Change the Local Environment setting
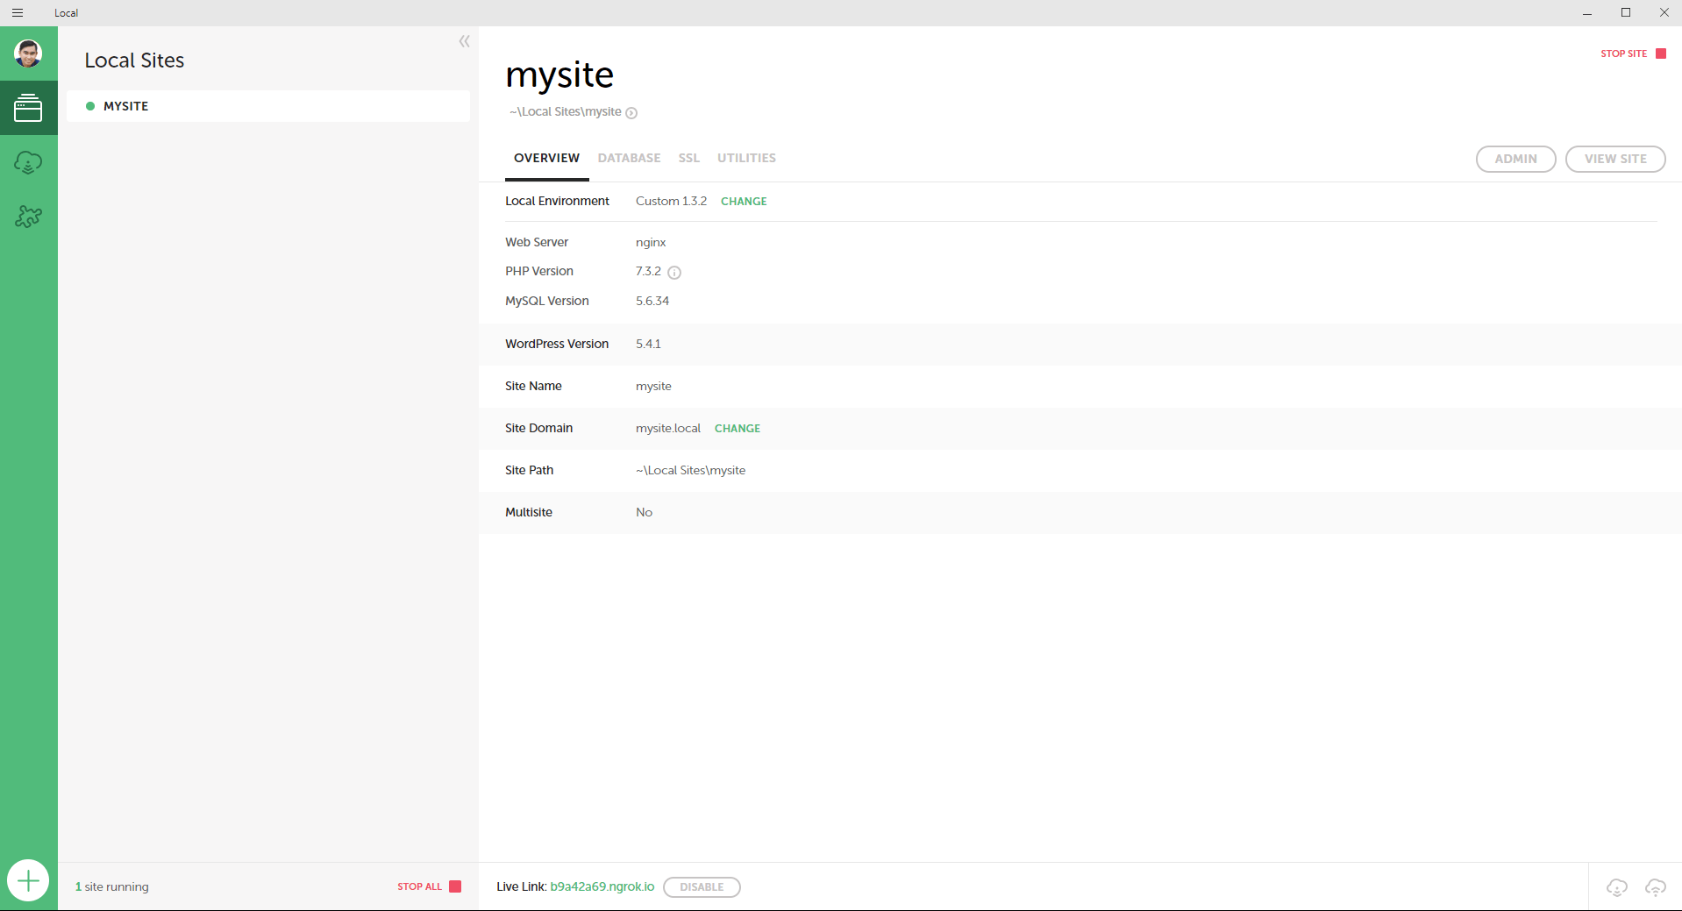This screenshot has height=911, width=1682. pyautogui.click(x=744, y=201)
